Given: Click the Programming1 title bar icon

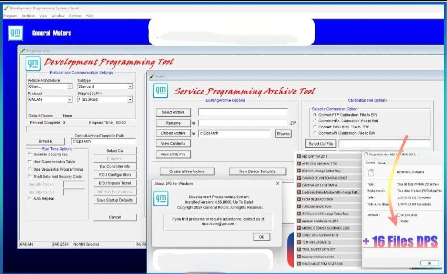Looking at the screenshot, I should point(21,50).
